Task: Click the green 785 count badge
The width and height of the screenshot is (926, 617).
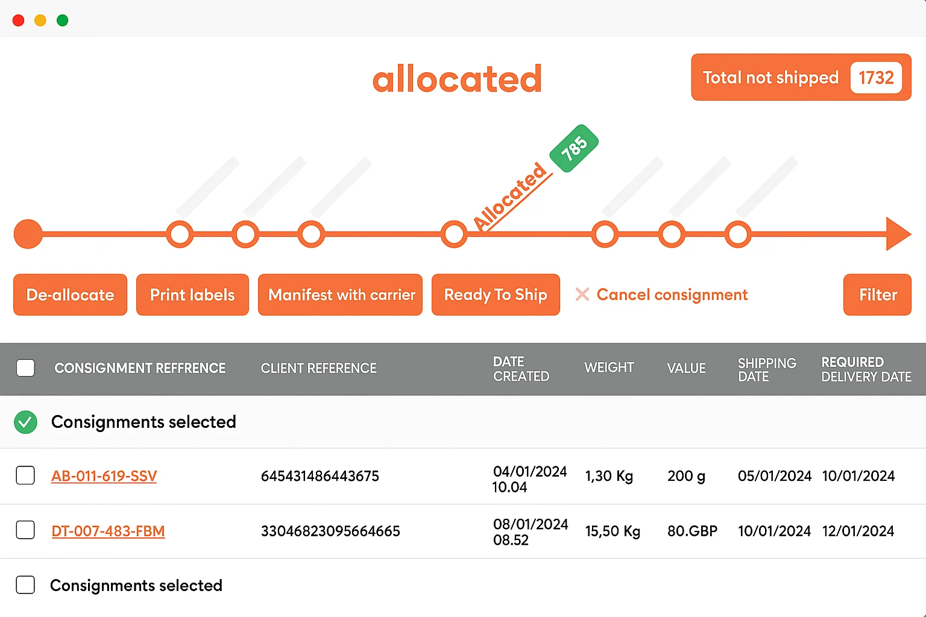Action: click(x=573, y=148)
